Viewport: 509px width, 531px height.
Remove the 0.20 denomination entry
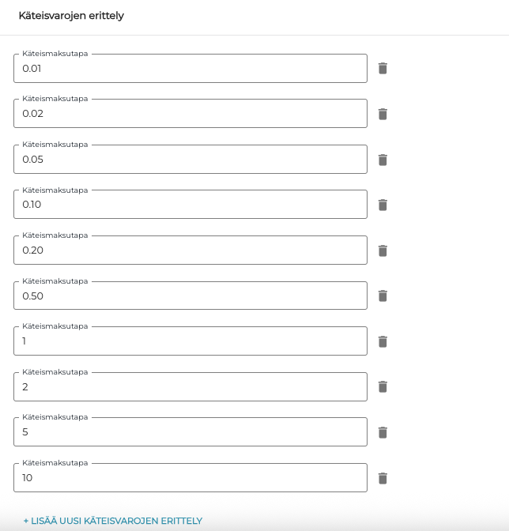(383, 250)
